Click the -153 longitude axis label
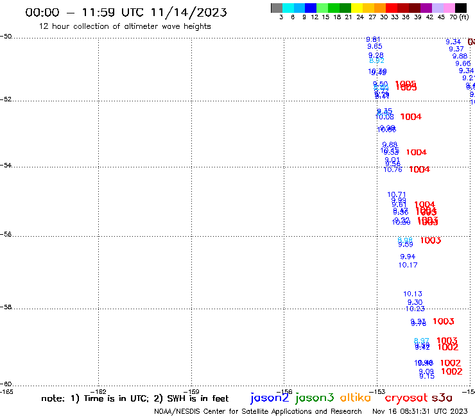 (377, 392)
